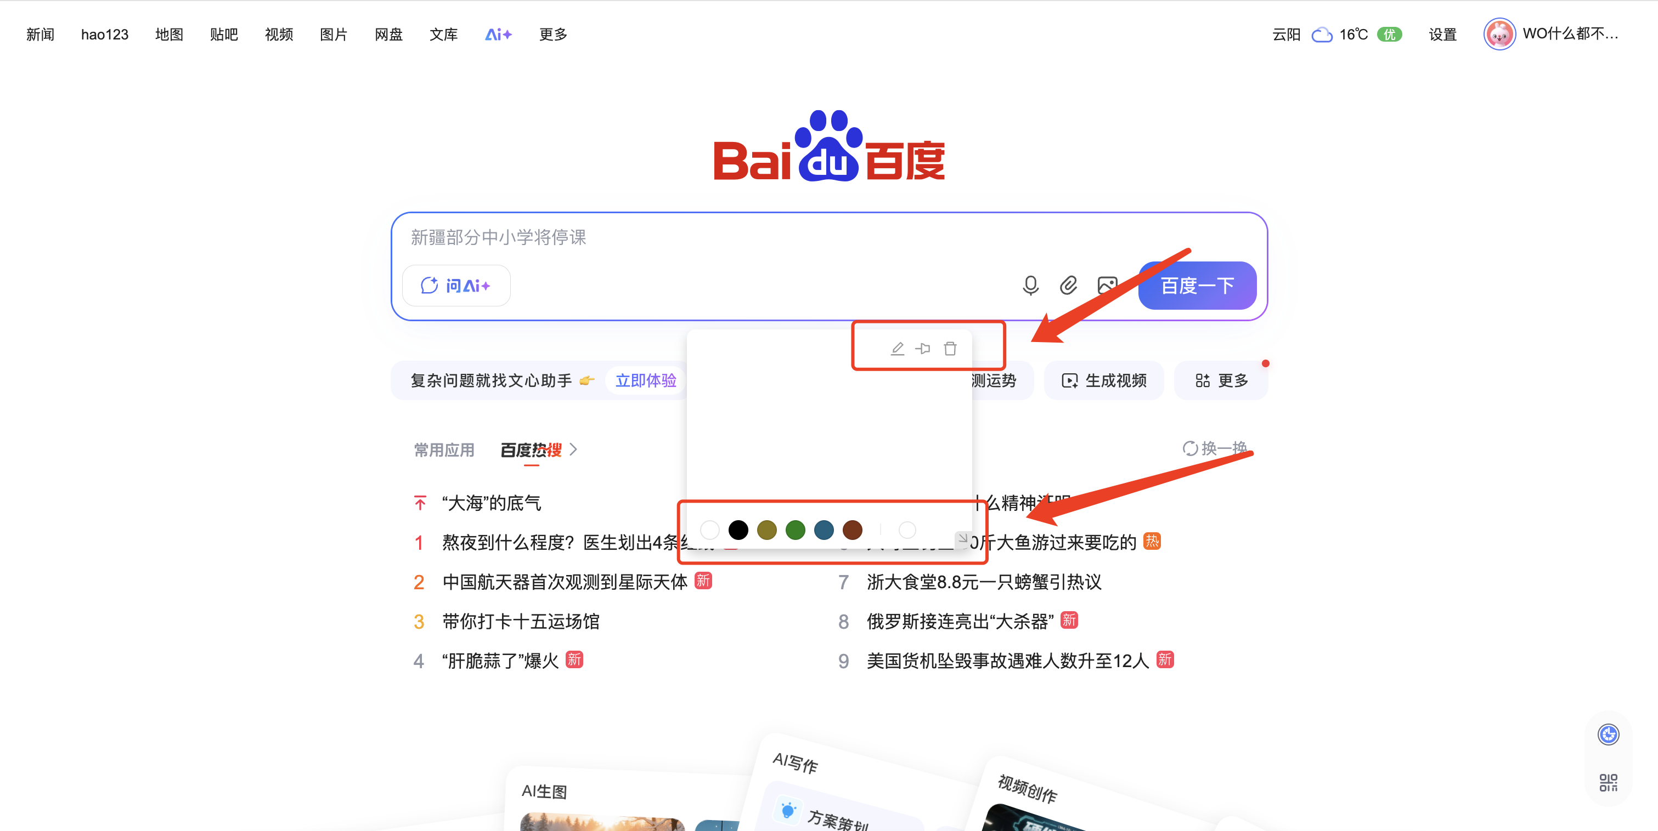Open the AI assistant bubble at bottom right
Screen dimensions: 1658x831
coord(1609,735)
